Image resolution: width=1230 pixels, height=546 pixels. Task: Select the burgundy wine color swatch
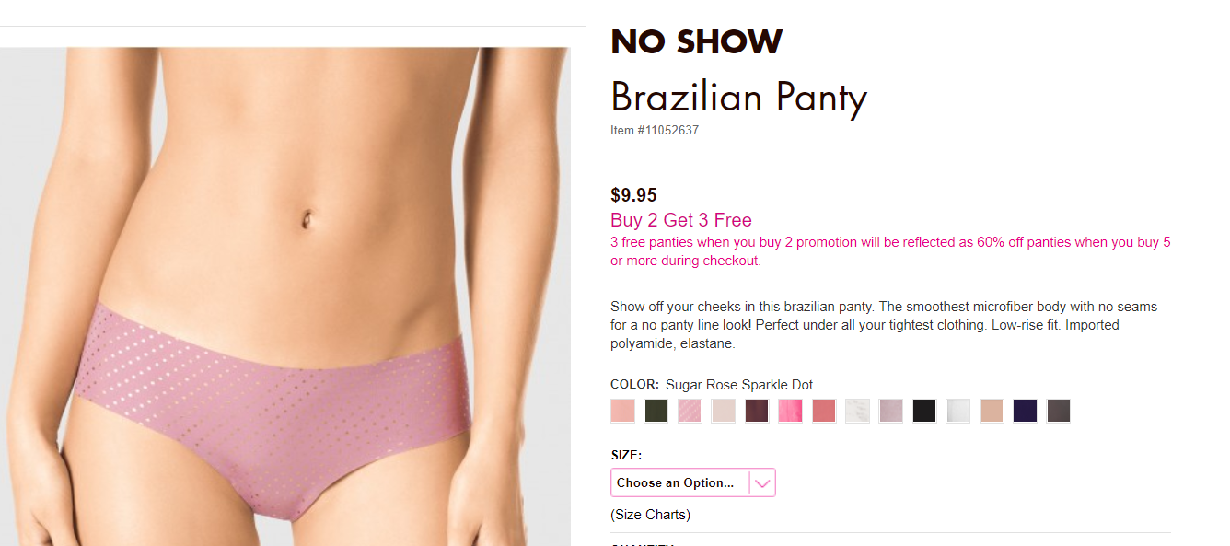point(757,411)
